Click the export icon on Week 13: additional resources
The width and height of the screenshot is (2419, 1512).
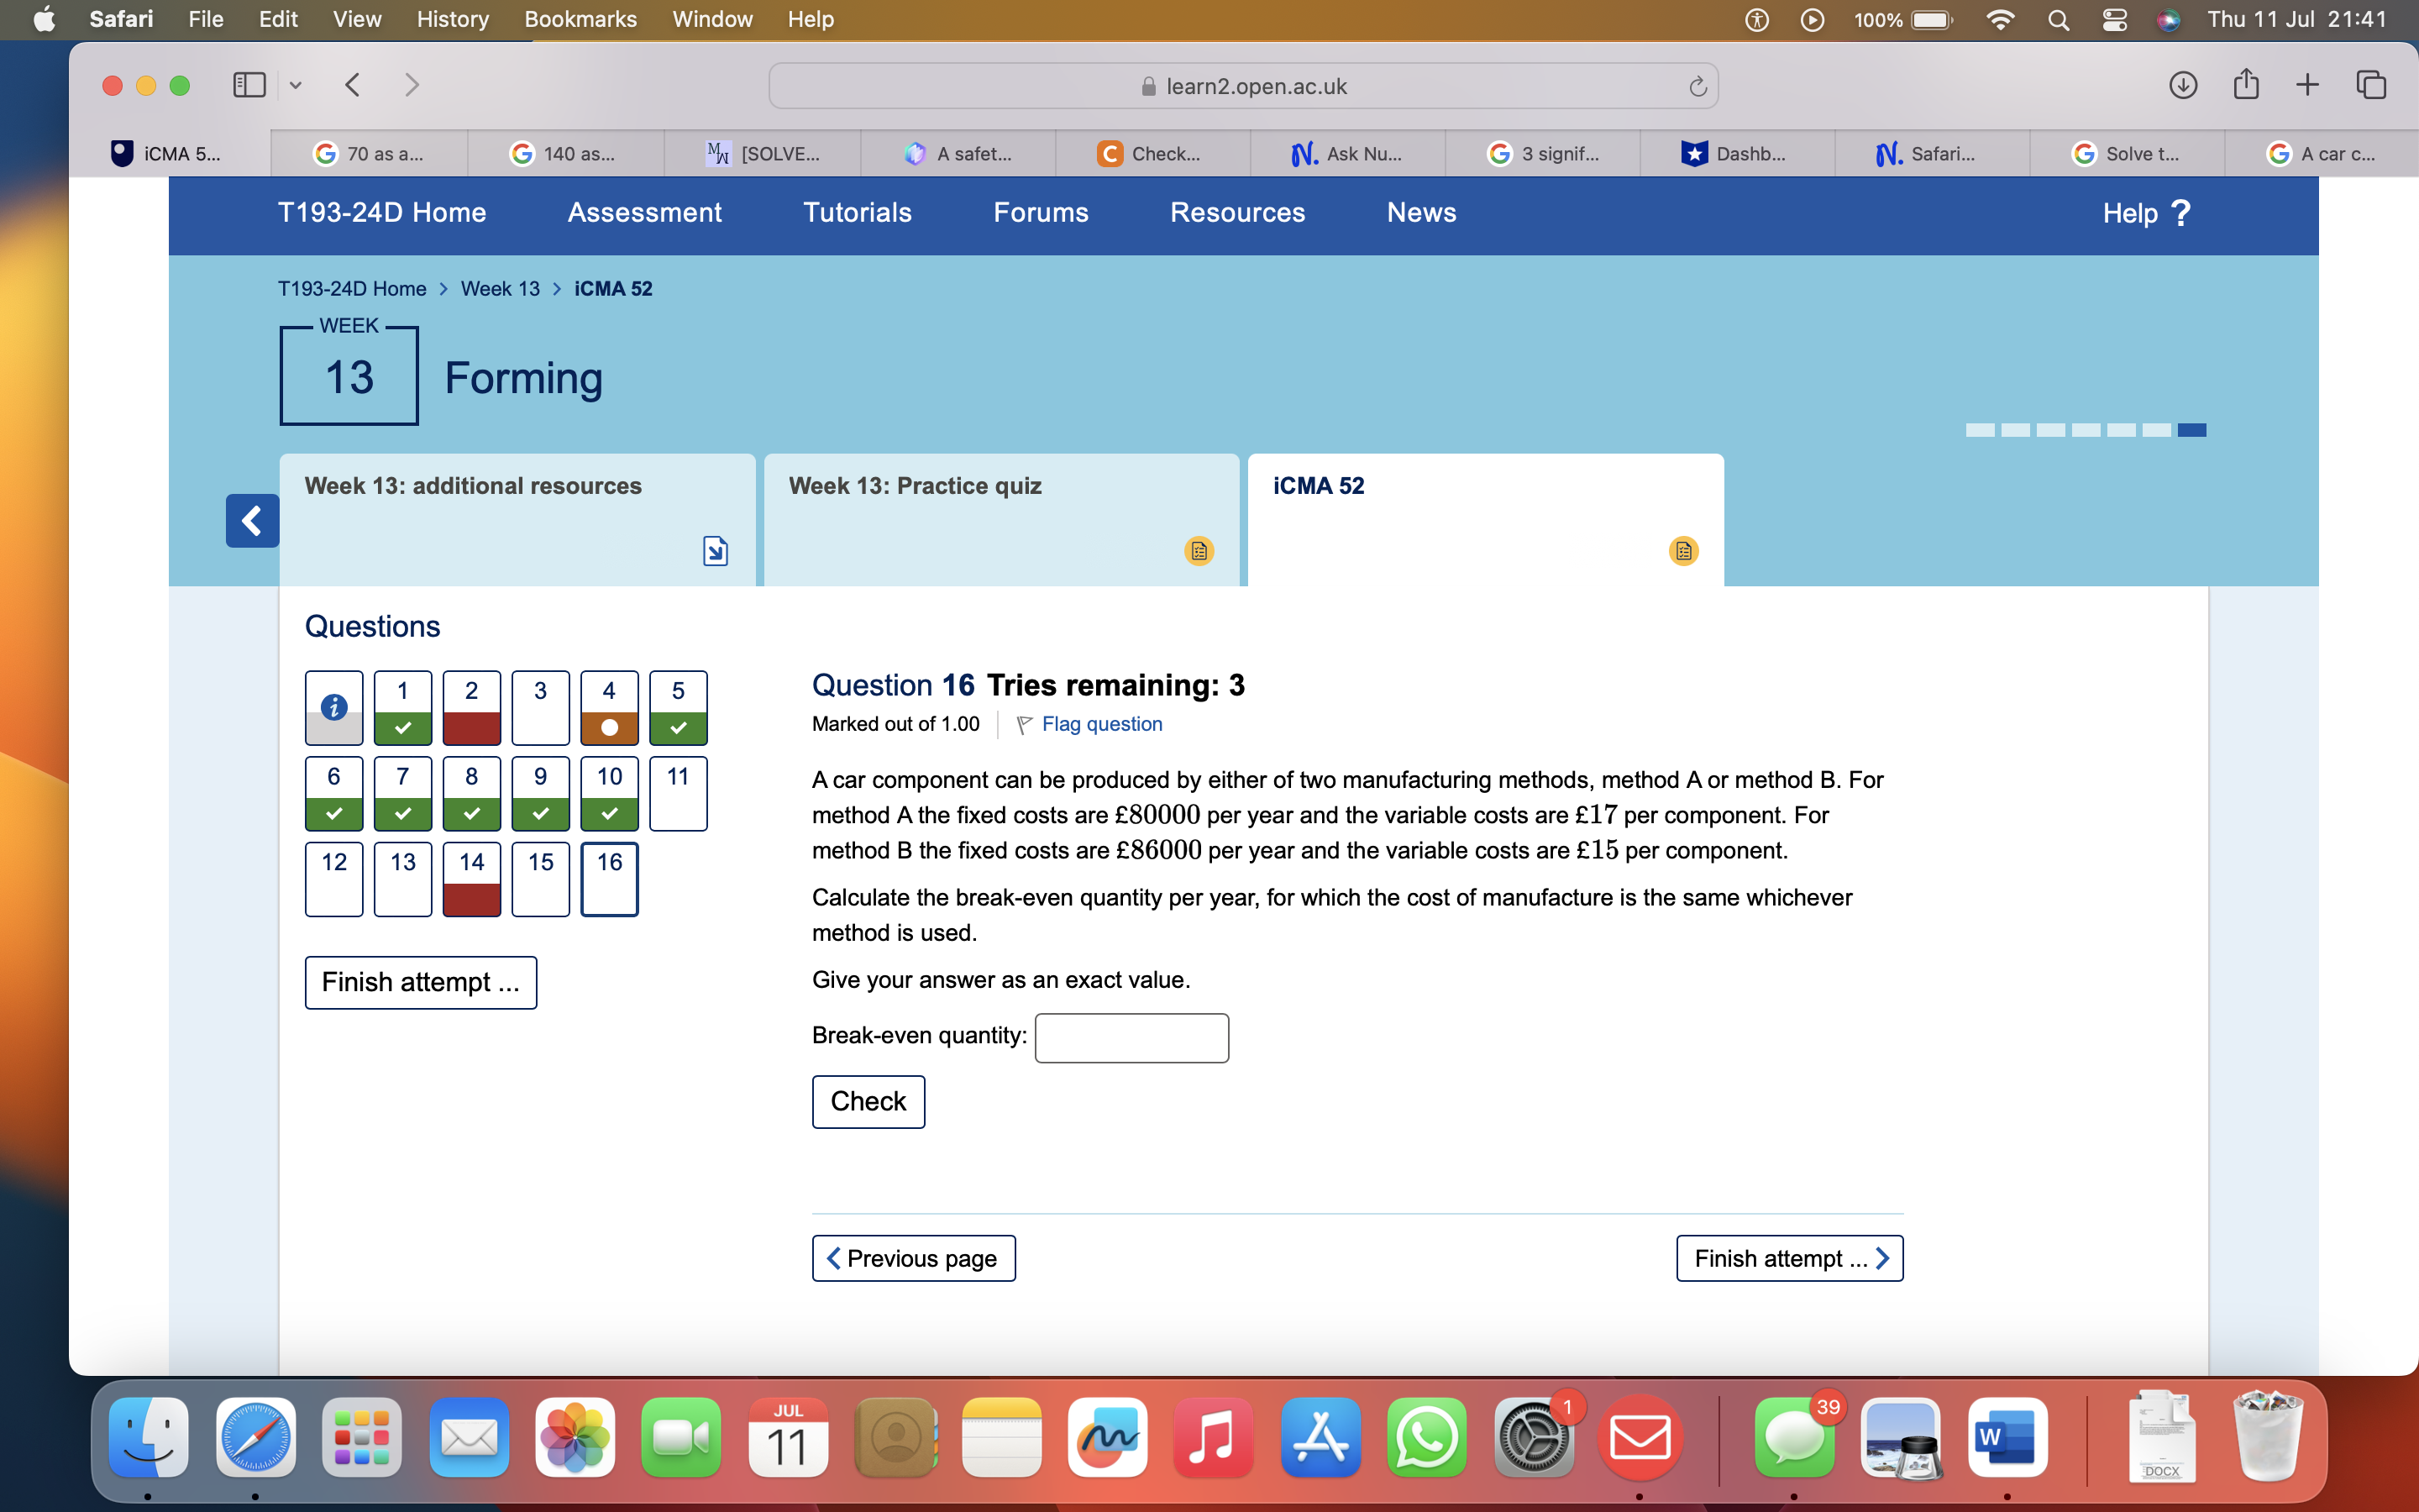(715, 550)
